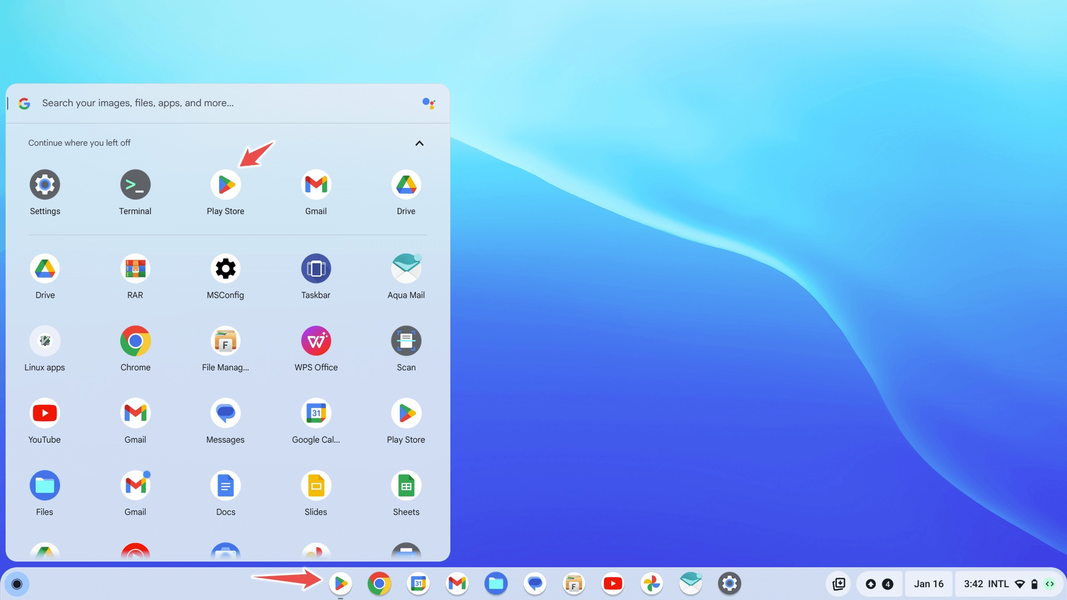This screenshot has width=1067, height=600.
Task: Collapse the Continue where you left off section
Action: 419,143
